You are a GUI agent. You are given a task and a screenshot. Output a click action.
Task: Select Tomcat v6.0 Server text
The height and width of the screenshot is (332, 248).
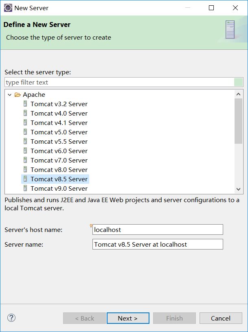pyautogui.click(x=59, y=151)
